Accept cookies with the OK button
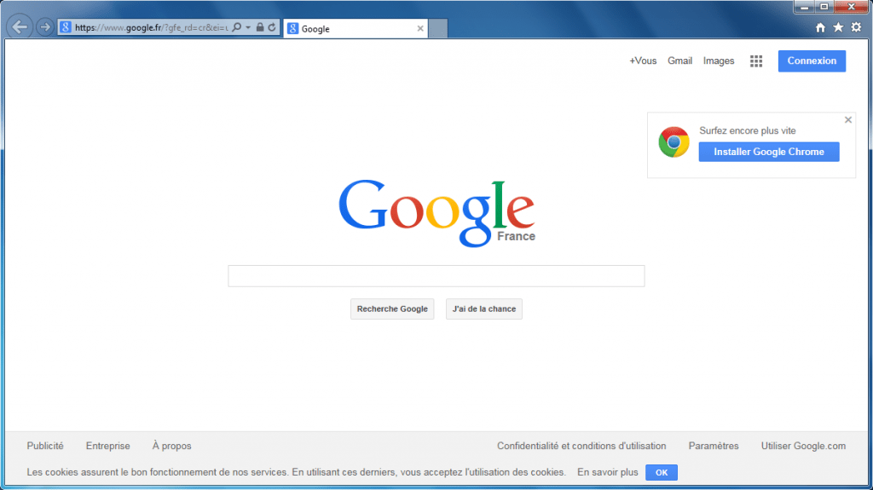This screenshot has height=490, width=873. click(662, 472)
